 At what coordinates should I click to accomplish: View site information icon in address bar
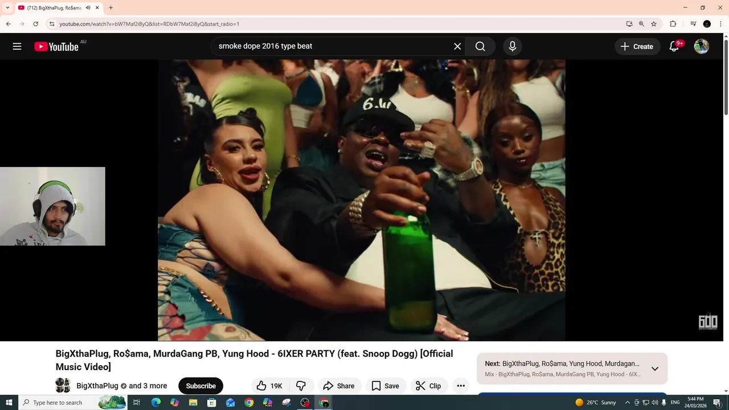point(52,24)
